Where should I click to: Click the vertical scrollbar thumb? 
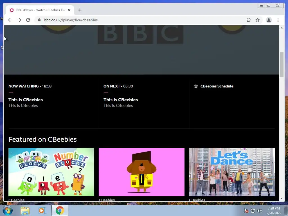(x=282, y=65)
